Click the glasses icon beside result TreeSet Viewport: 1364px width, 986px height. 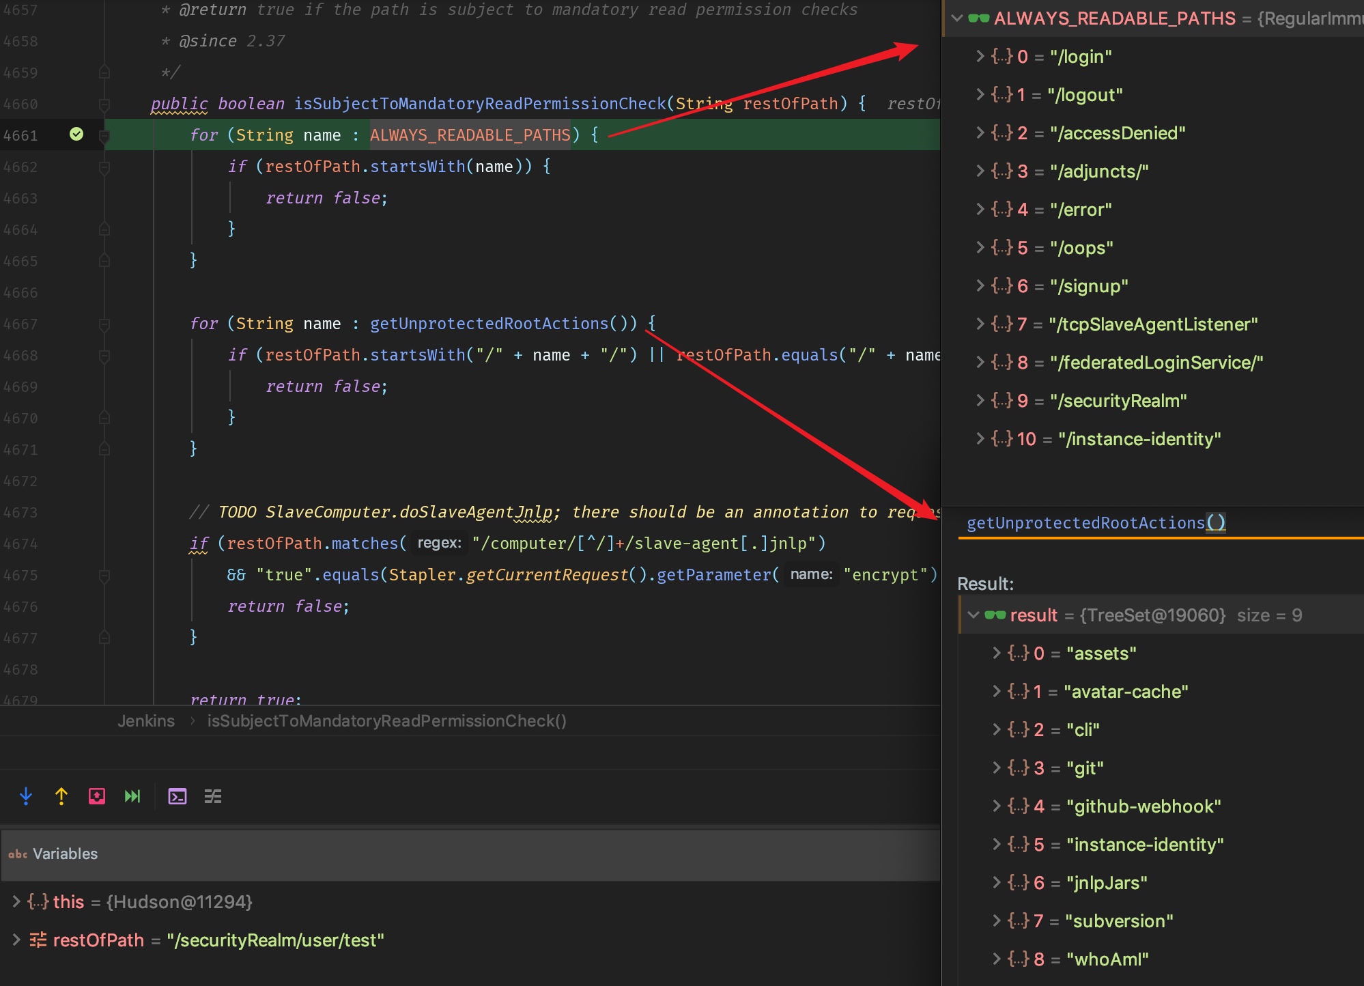995,615
